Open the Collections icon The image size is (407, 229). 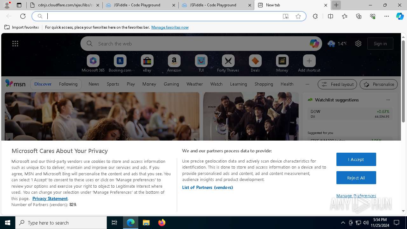(359, 16)
